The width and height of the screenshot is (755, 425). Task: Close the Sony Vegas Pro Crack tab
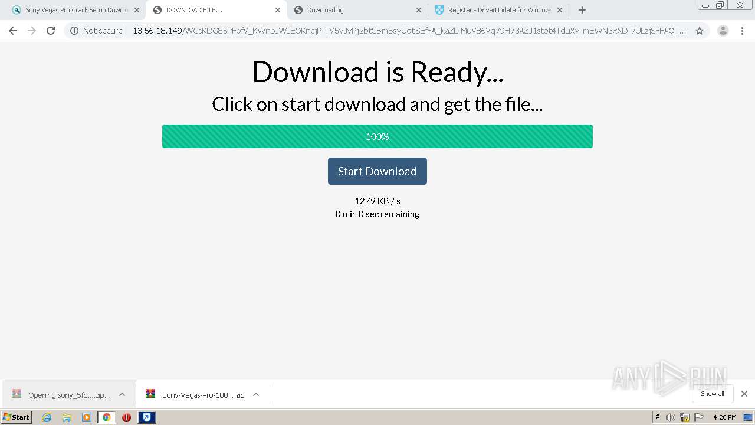[x=137, y=10]
